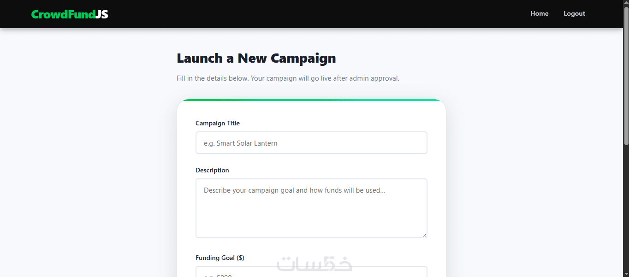This screenshot has width=629, height=277.
Task: Click the "Launch a New Campaign" heading
Action: pyautogui.click(x=256, y=59)
